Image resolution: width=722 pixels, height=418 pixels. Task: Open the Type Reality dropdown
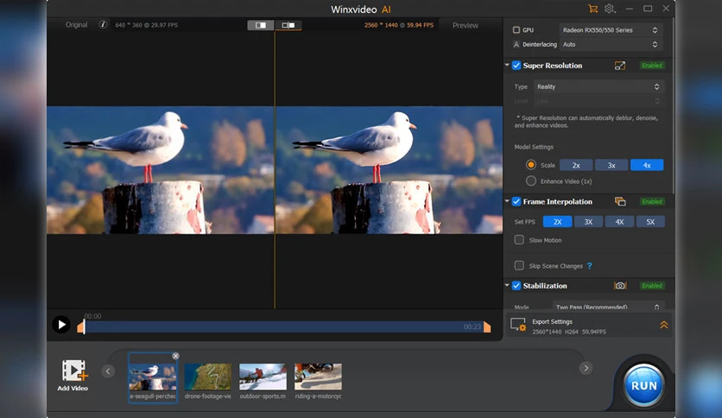[x=598, y=86]
